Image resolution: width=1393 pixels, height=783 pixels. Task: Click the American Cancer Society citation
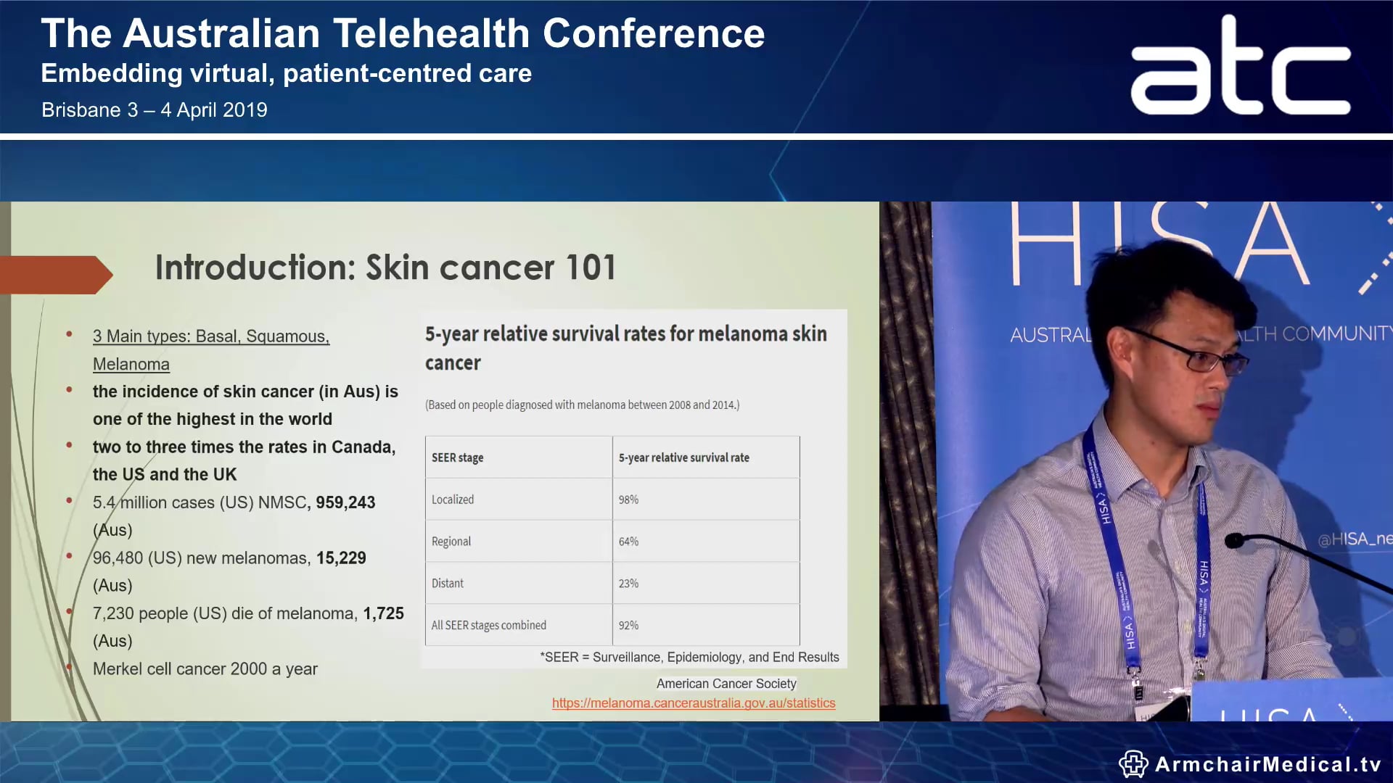point(726,683)
